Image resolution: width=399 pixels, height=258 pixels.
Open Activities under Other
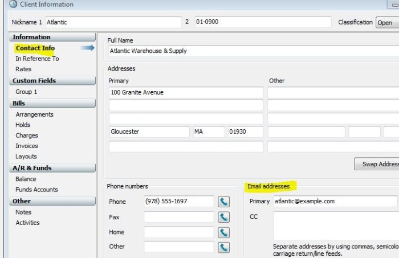[x=27, y=223]
